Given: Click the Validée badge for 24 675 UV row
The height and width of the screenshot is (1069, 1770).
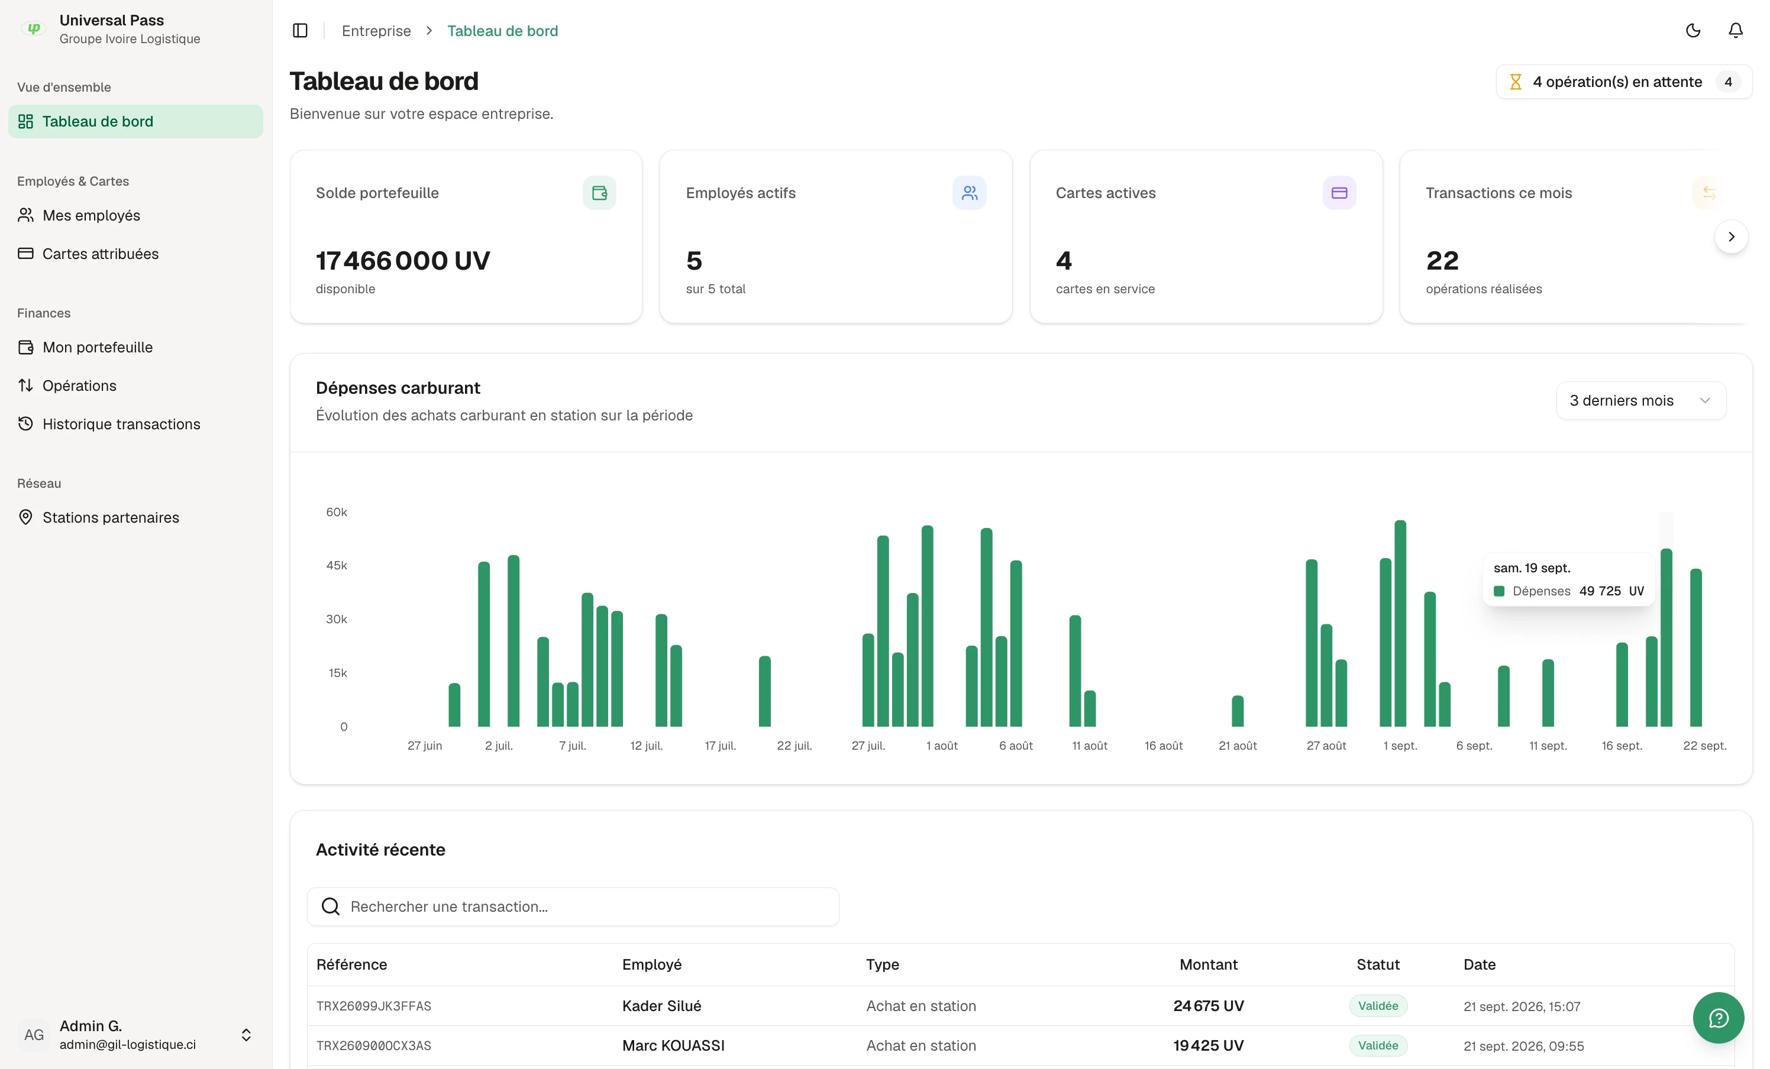Looking at the screenshot, I should point(1378,1006).
